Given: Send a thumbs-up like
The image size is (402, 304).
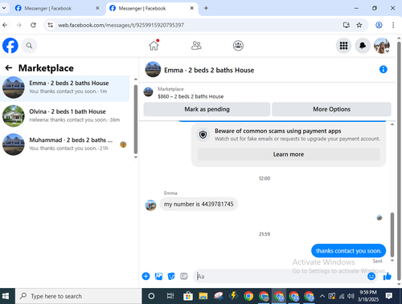Looking at the screenshot, I should point(388,276).
